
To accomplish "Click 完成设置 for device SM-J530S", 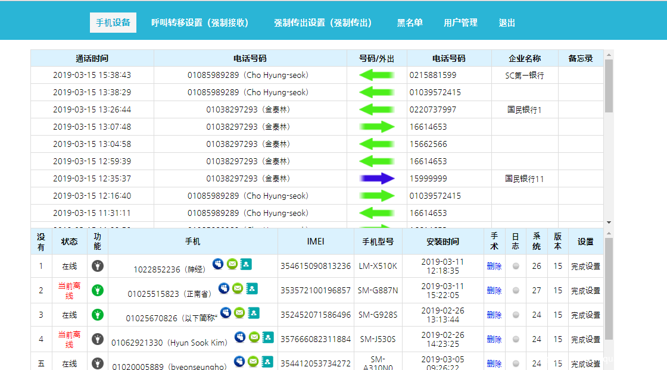I will click(x=585, y=340).
